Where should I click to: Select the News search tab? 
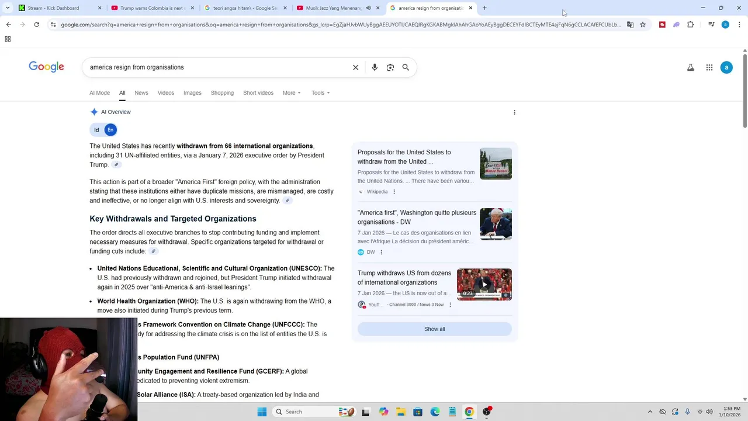(x=141, y=93)
